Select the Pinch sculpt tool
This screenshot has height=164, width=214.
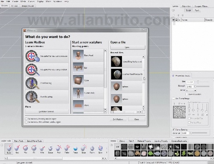pyautogui.click(x=59, y=149)
